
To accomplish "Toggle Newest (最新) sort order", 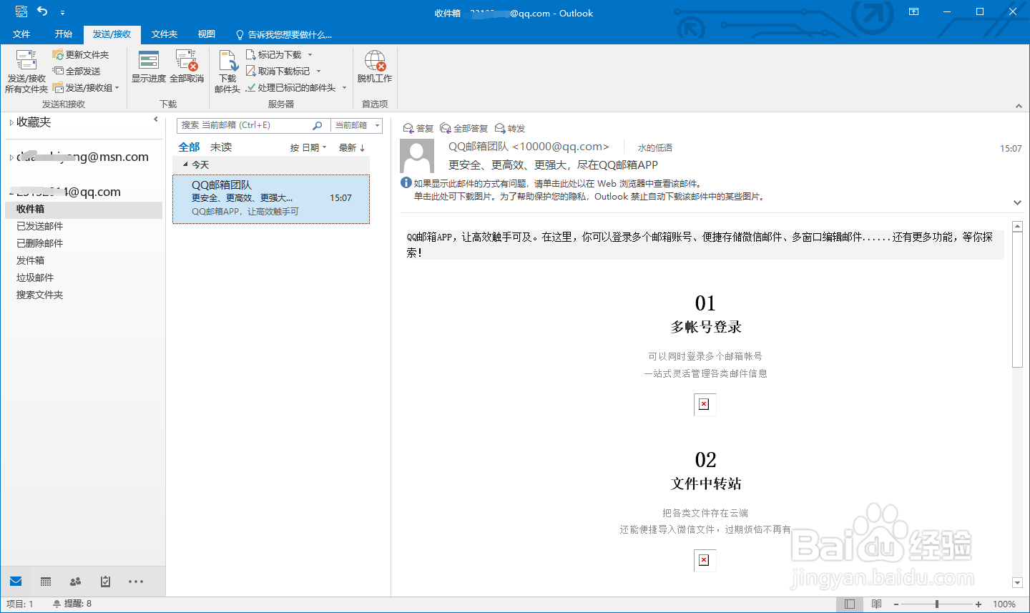I will pyautogui.click(x=352, y=147).
